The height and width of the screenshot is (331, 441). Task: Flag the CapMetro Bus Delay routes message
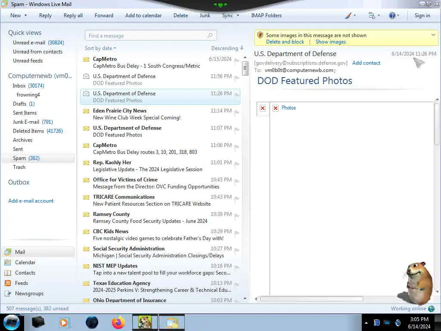point(236,147)
